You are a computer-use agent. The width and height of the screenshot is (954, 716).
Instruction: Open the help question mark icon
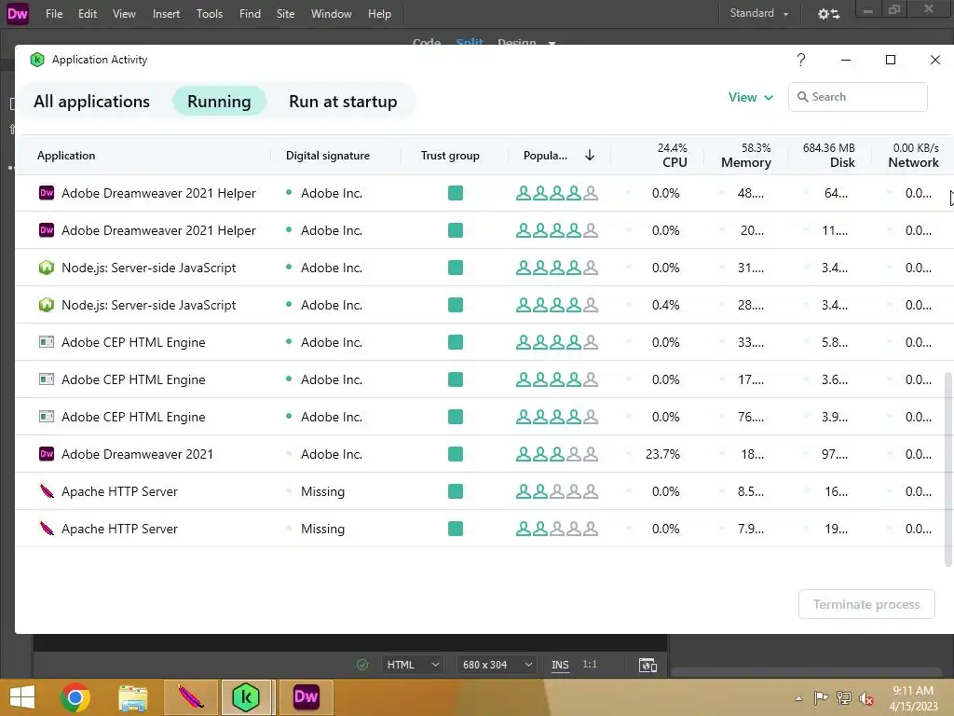tap(800, 60)
